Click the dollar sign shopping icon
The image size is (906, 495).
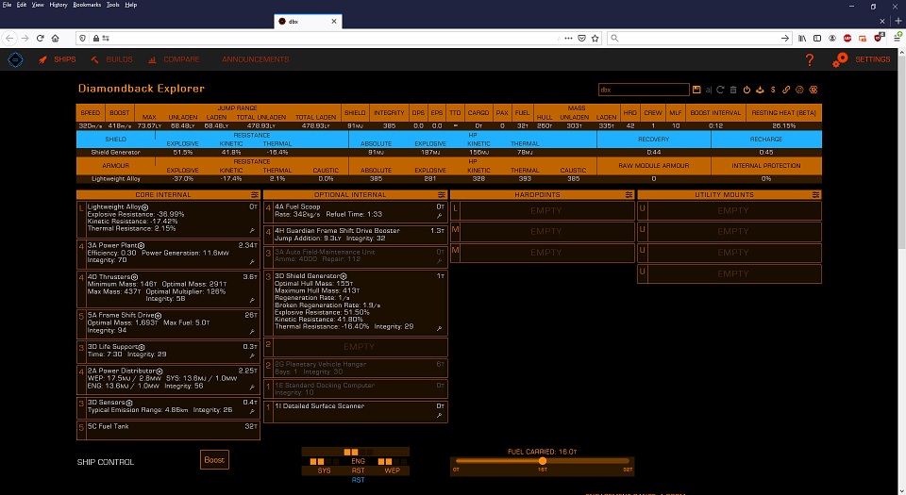point(773,90)
